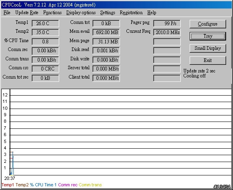
Task: Click the Mem page label
Action: pos(79,41)
